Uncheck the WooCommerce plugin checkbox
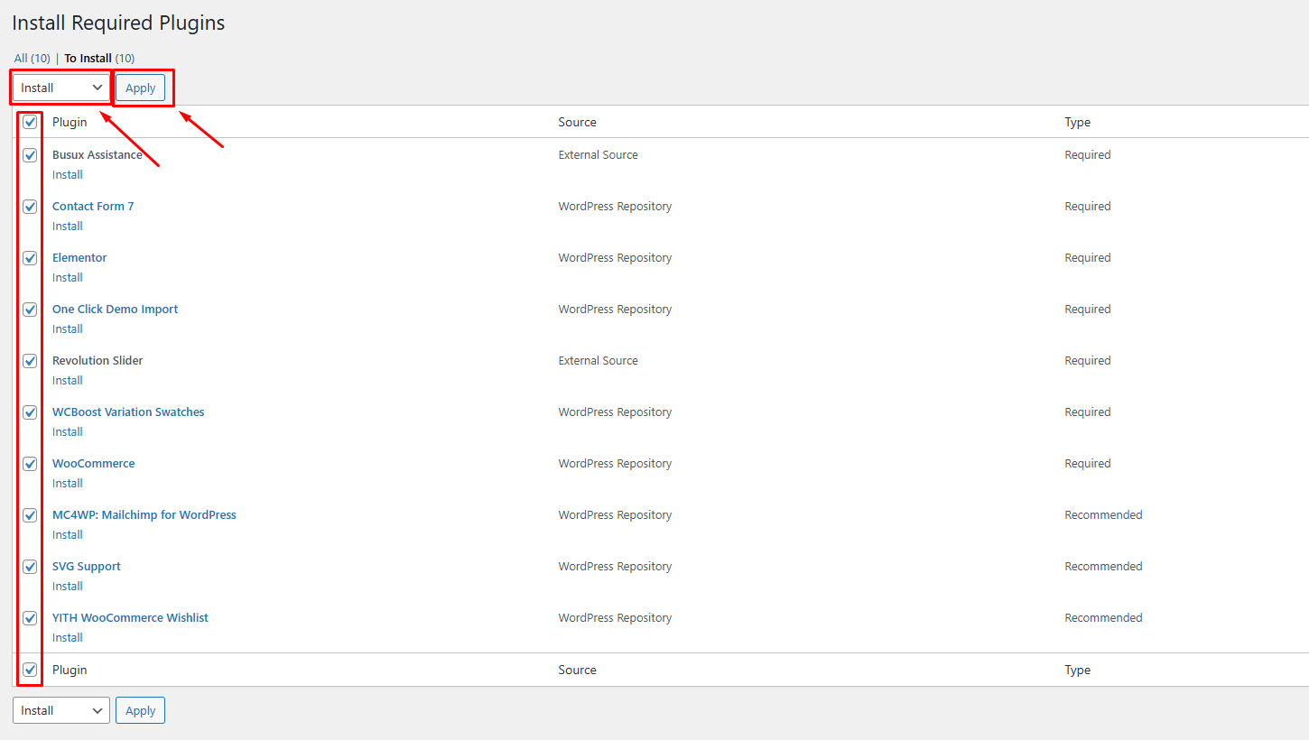This screenshot has height=740, width=1309. (30, 464)
